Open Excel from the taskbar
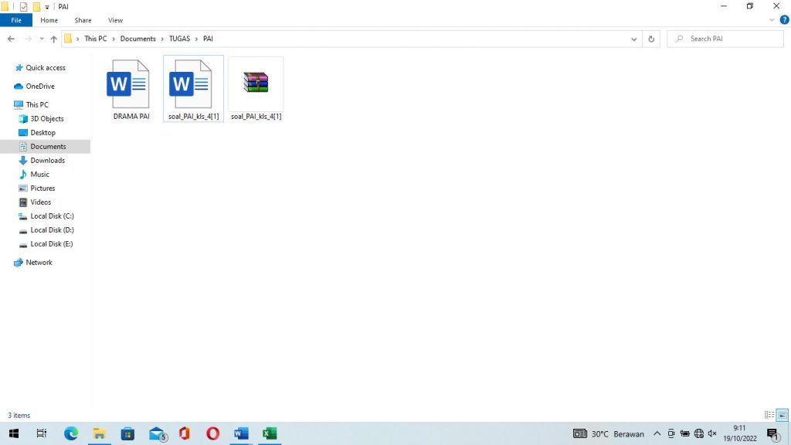 pos(270,433)
